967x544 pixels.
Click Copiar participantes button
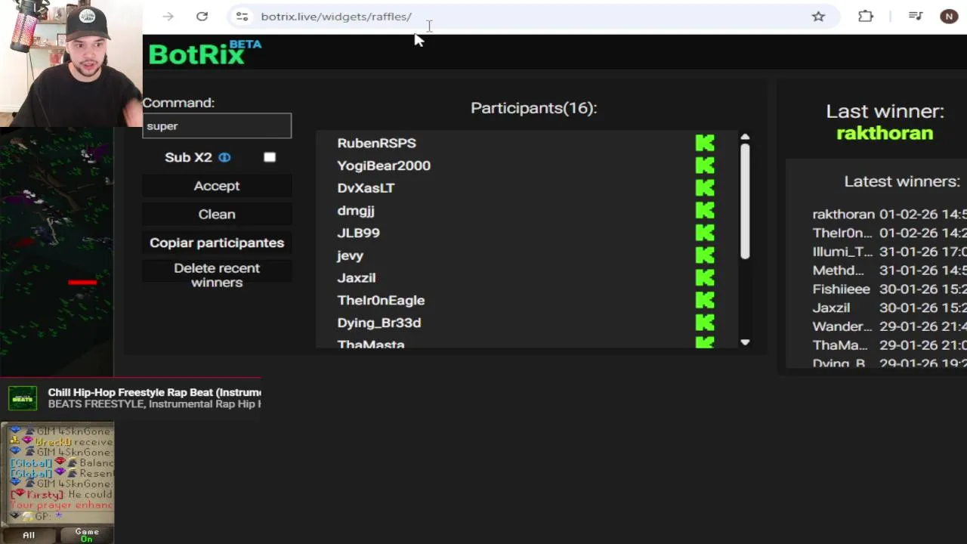217,243
